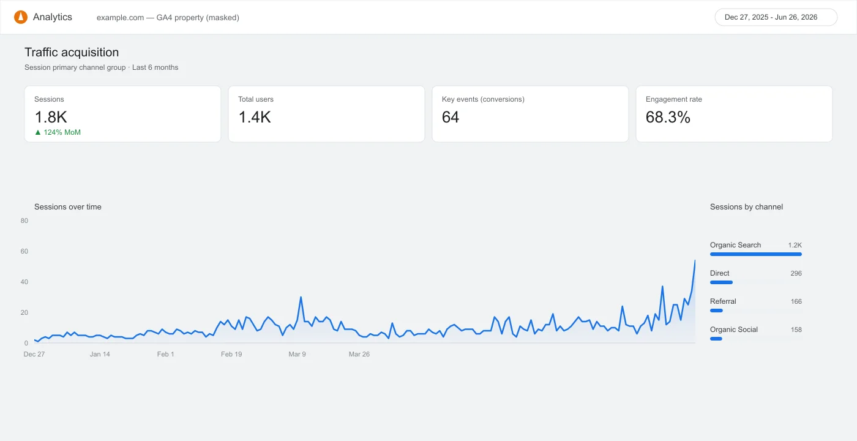
Task: Click the 296 Direct sessions value
Action: click(796, 273)
